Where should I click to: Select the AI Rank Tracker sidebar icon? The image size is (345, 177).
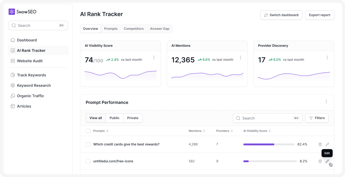(x=13, y=50)
